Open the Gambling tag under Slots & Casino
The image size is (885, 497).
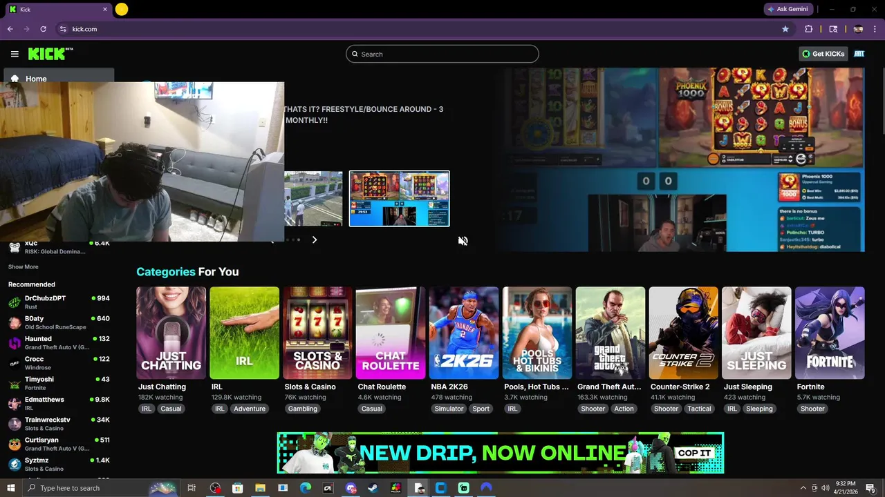pyautogui.click(x=303, y=409)
